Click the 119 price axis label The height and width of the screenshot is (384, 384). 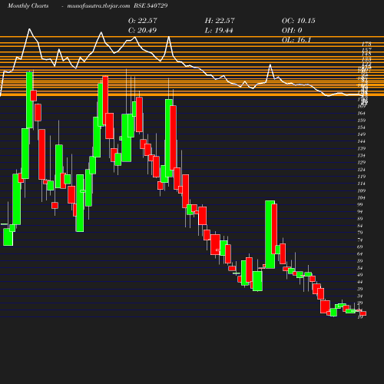tap(361, 177)
